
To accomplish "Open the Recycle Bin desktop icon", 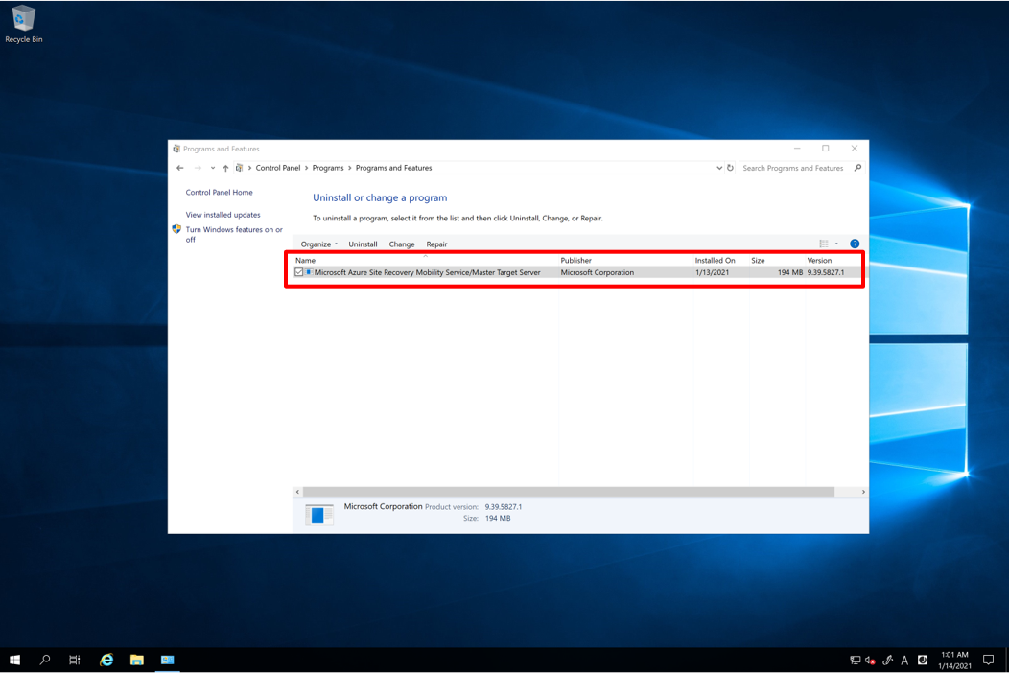I will (x=24, y=25).
